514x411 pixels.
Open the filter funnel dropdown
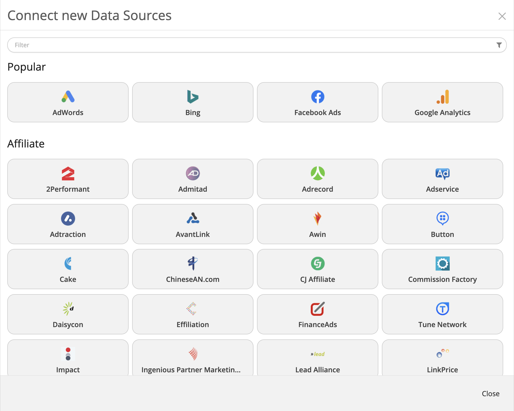pyautogui.click(x=499, y=45)
